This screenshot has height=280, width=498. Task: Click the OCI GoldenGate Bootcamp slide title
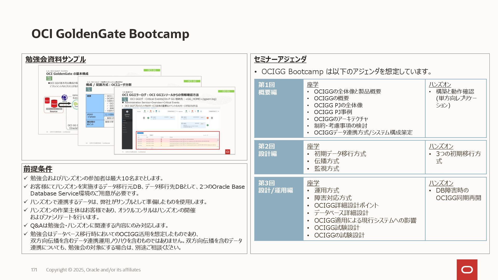[x=110, y=34]
